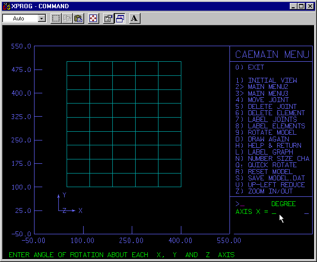Click the top-left cell of model grid
The image size is (317, 262).
(78, 69)
